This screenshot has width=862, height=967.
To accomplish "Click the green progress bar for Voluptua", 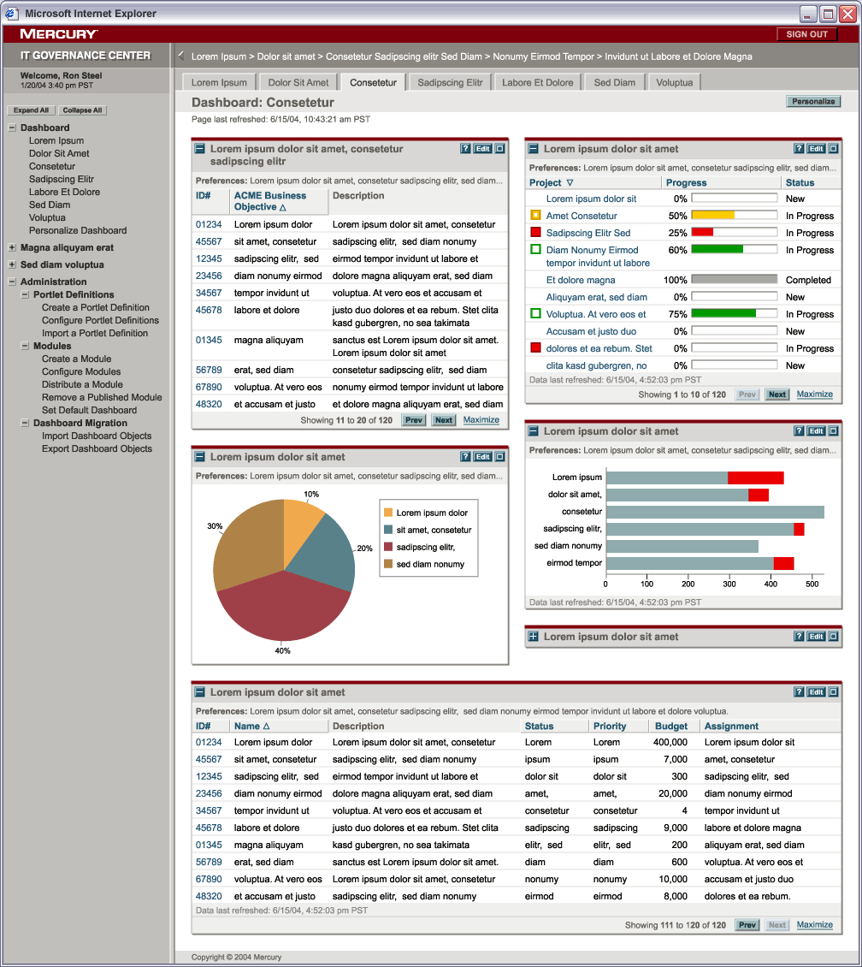I will pos(723,314).
